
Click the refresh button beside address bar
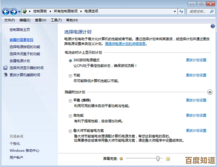(181, 11)
